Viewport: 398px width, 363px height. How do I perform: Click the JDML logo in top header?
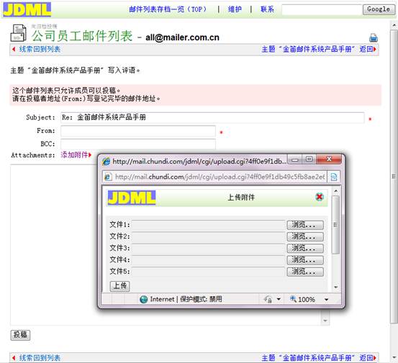point(27,9)
